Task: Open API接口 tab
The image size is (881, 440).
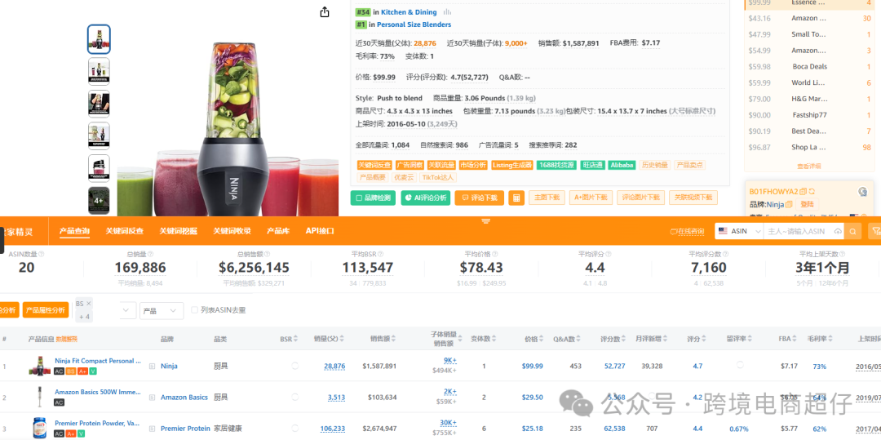Action: pos(320,231)
